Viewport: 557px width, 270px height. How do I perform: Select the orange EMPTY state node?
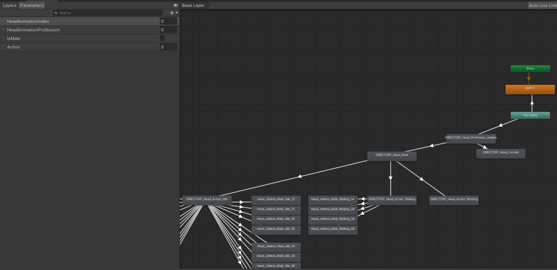(x=530, y=89)
